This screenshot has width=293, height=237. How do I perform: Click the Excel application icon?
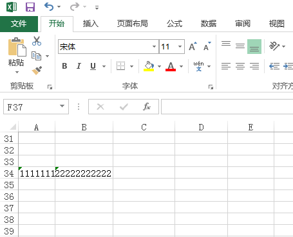pyautogui.click(x=12, y=7)
